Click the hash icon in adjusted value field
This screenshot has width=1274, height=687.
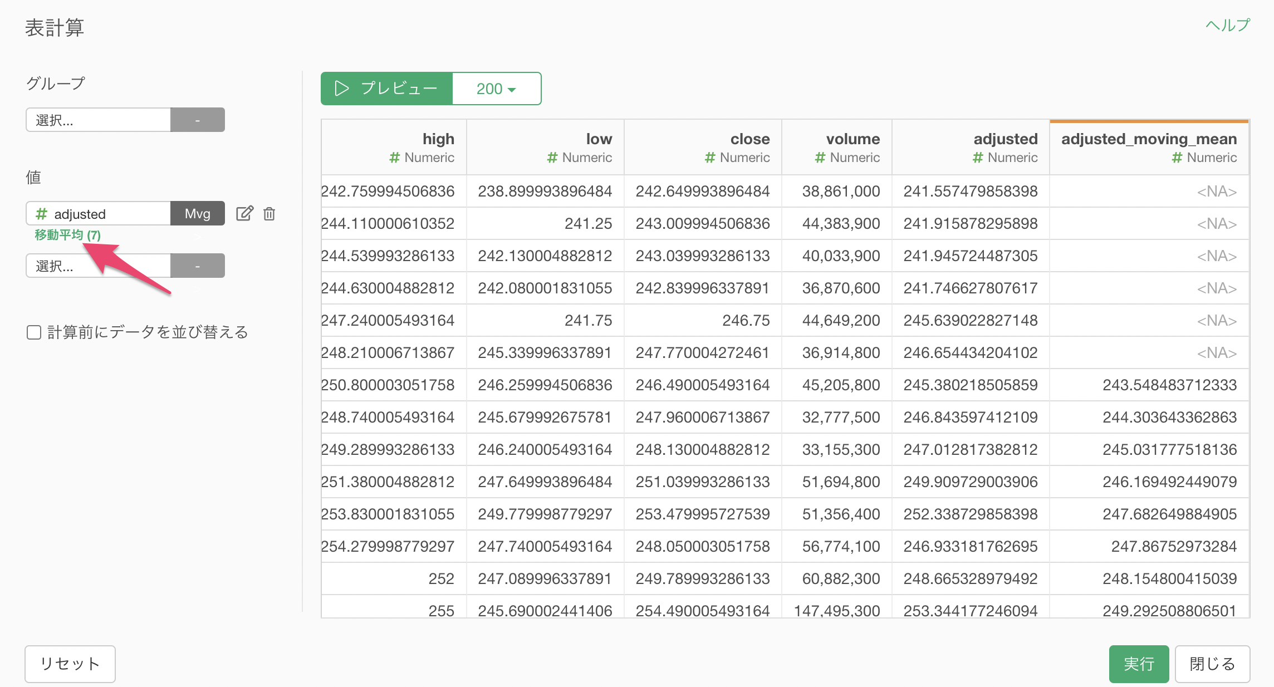click(x=41, y=214)
